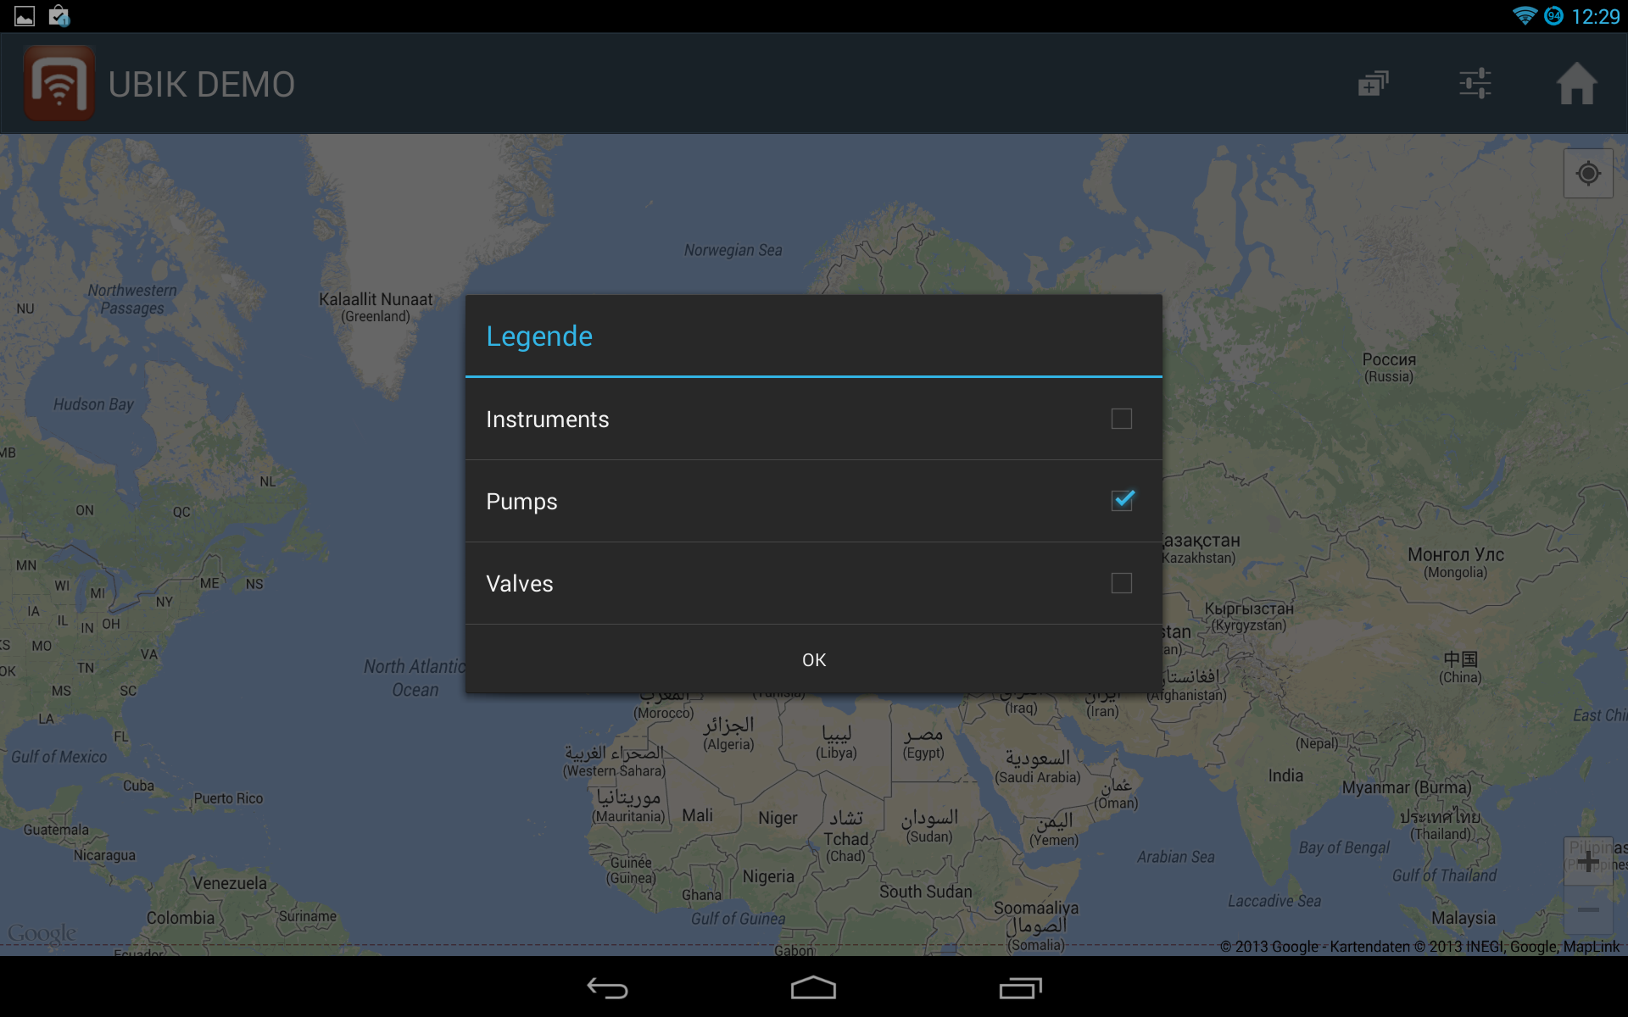Image resolution: width=1628 pixels, height=1017 pixels.
Task: Tap the UBIK DEMO app logo
Action: coord(59,83)
